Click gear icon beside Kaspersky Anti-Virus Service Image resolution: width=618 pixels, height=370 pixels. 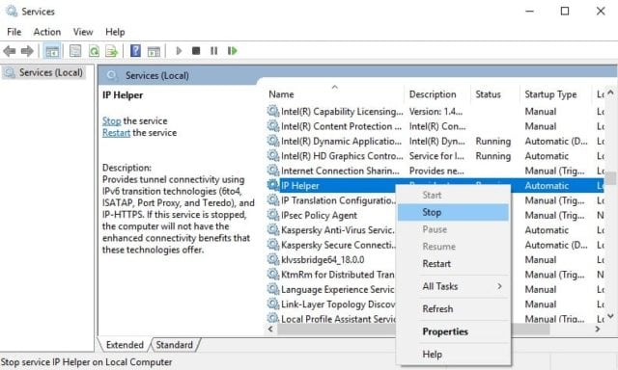coord(272,229)
